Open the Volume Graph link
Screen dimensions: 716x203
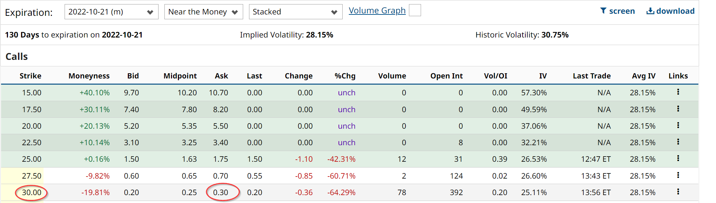pyautogui.click(x=377, y=11)
